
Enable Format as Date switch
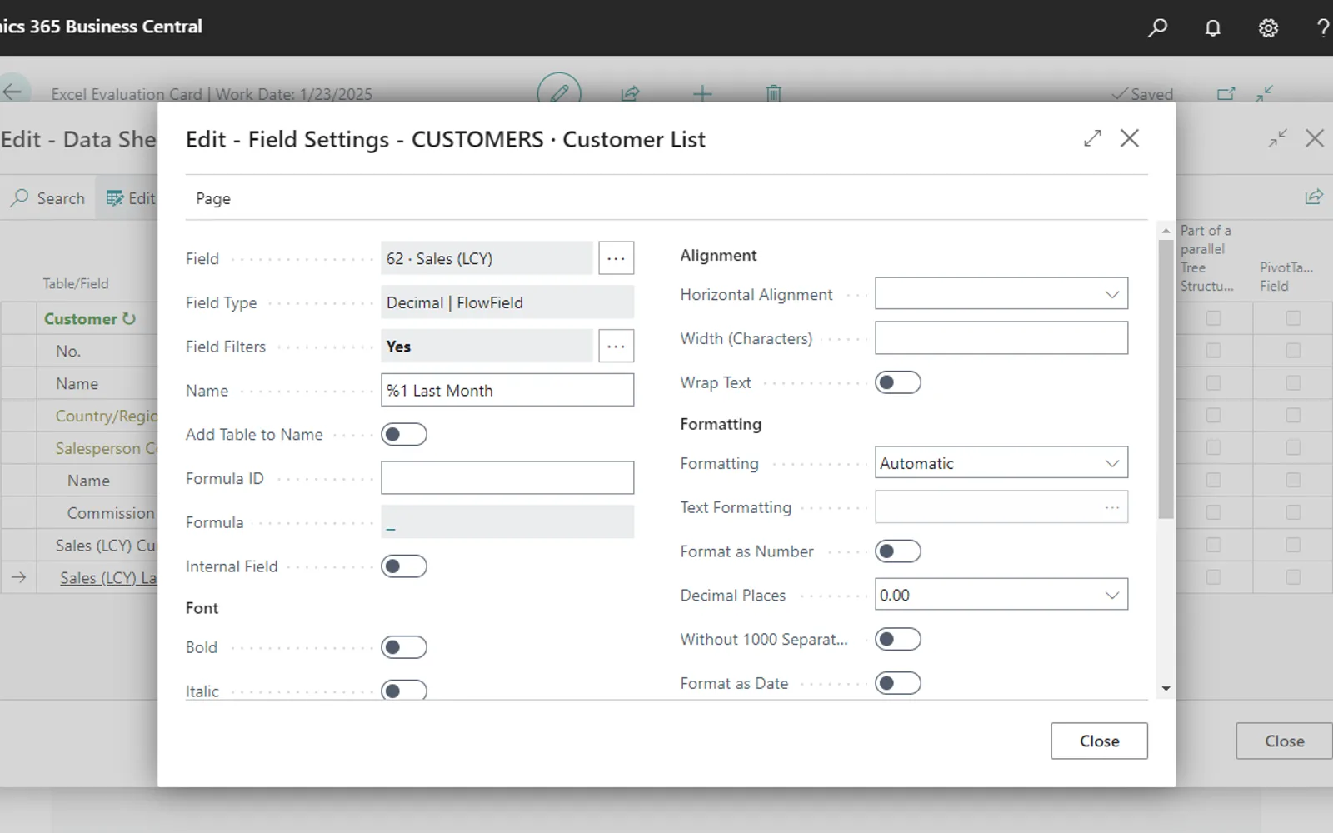898,683
